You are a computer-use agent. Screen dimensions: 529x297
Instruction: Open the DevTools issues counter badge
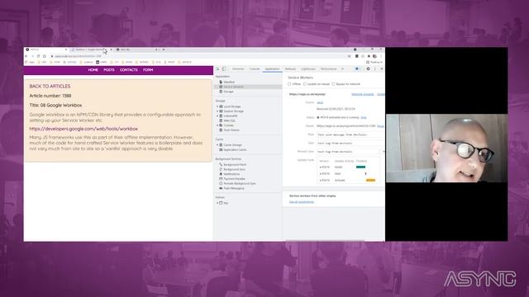[x=358, y=69]
